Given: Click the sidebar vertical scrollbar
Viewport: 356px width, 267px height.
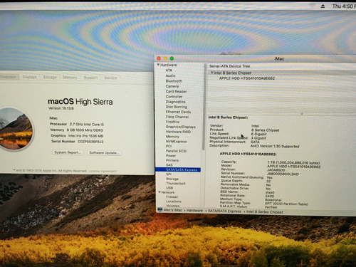Looking at the screenshot, I should click(204, 107).
